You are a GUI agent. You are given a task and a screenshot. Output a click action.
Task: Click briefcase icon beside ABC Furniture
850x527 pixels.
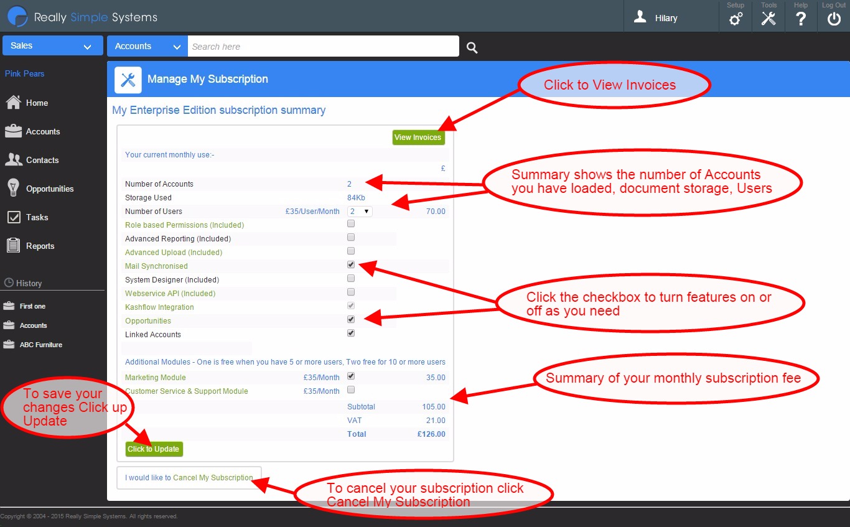coord(9,345)
